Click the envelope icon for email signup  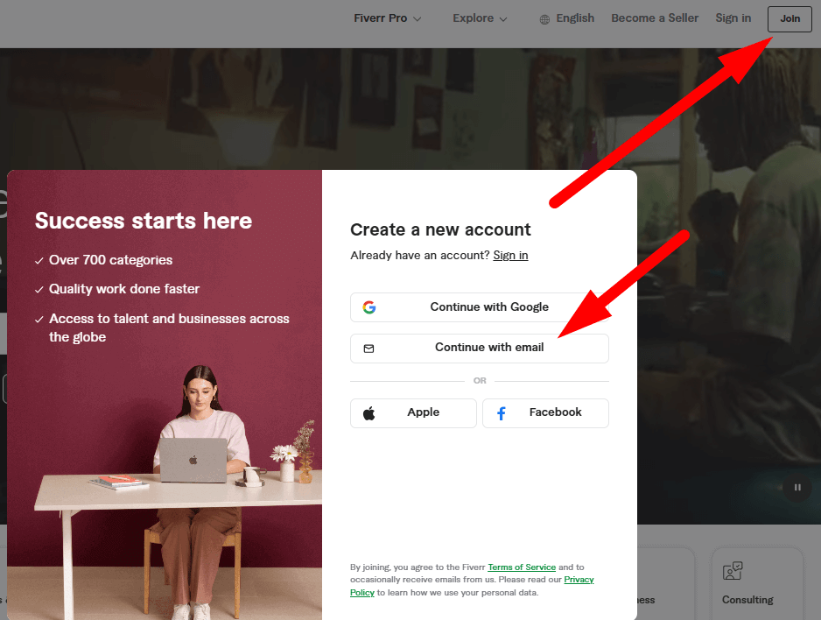(x=368, y=349)
